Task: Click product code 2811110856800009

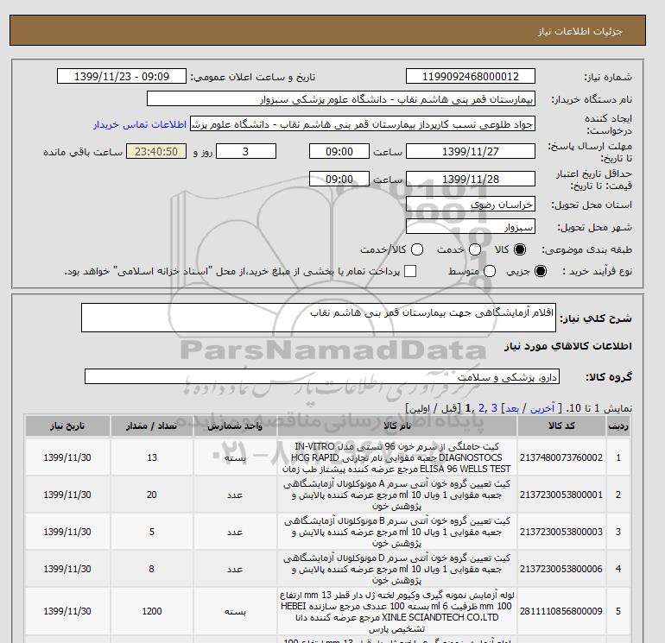Action: point(561,611)
